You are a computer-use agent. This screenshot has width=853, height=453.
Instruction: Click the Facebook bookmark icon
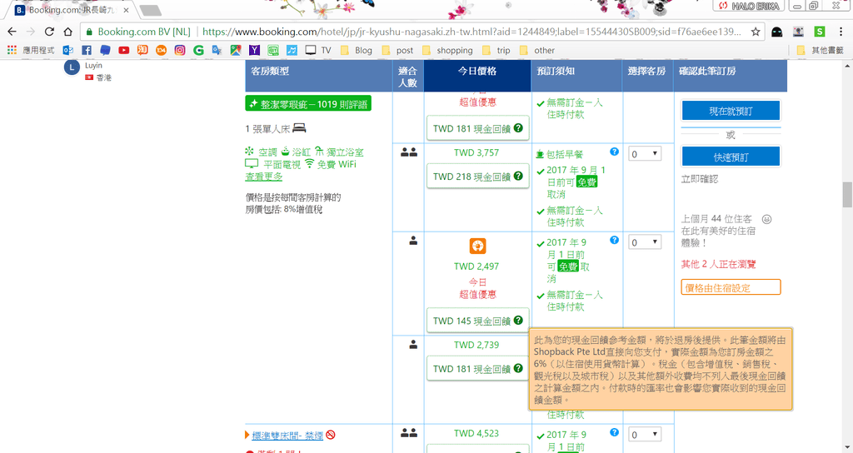pyautogui.click(x=87, y=50)
